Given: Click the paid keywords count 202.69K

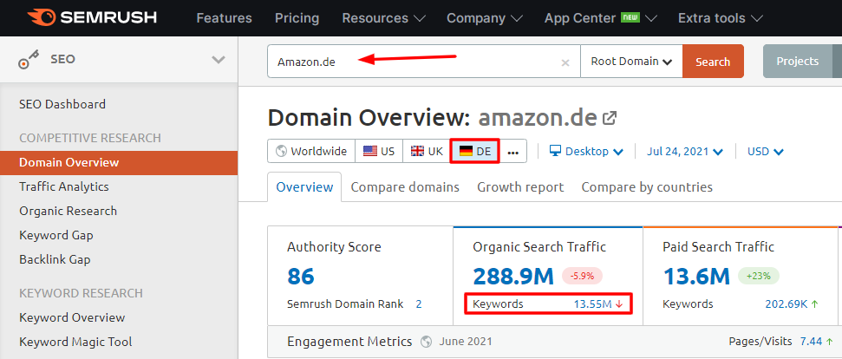Looking at the screenshot, I should click(787, 304).
